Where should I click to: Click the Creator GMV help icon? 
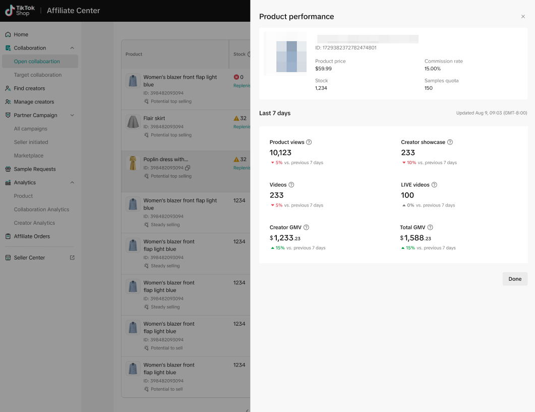coord(306,228)
